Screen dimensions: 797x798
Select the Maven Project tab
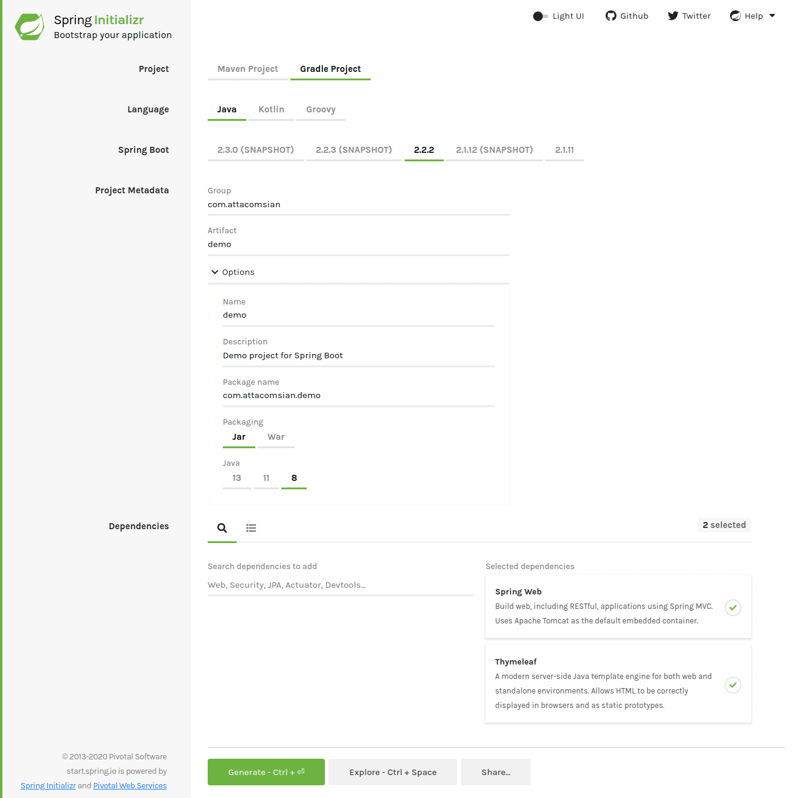pos(248,69)
